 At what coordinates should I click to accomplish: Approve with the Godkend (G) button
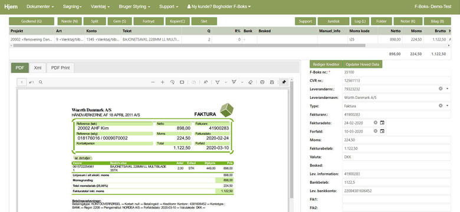tap(31, 21)
